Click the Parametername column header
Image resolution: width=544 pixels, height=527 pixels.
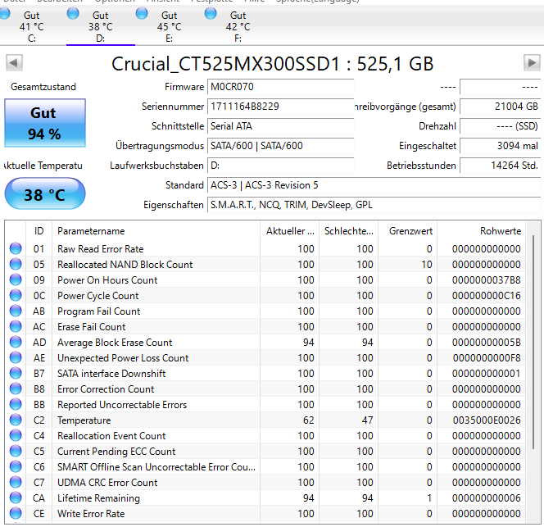coord(156,231)
